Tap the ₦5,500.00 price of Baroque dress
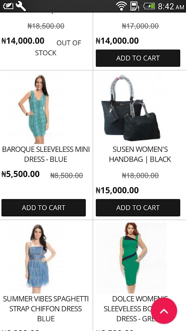 [20, 174]
